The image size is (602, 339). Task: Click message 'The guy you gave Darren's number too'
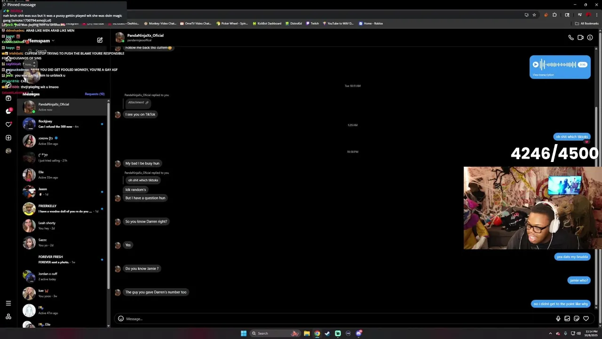coord(156,292)
